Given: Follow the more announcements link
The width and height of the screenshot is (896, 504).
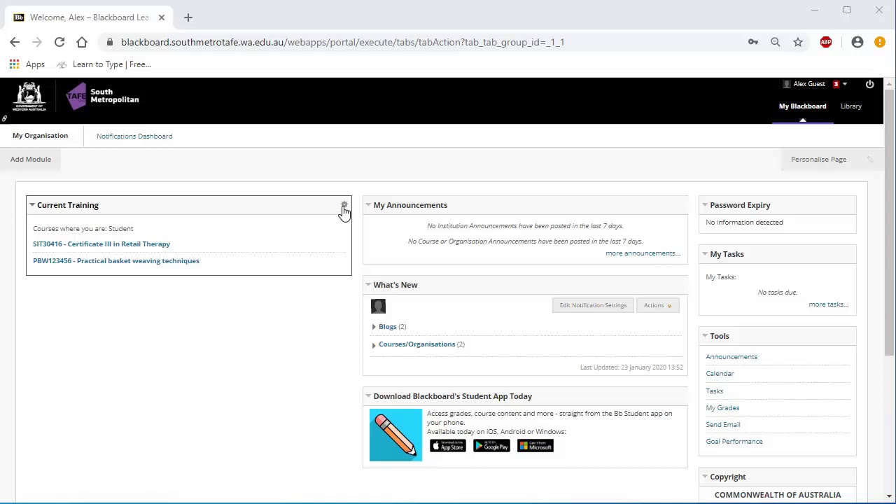Looking at the screenshot, I should (x=643, y=253).
